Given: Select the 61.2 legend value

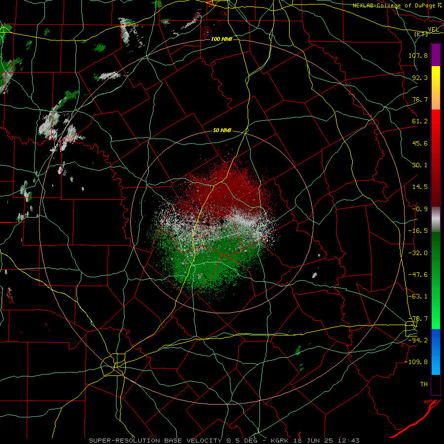Looking at the screenshot, I should click(420, 121).
